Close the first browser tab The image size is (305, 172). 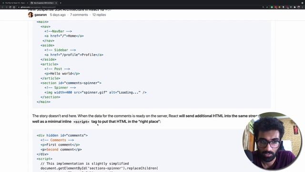[28, 3]
